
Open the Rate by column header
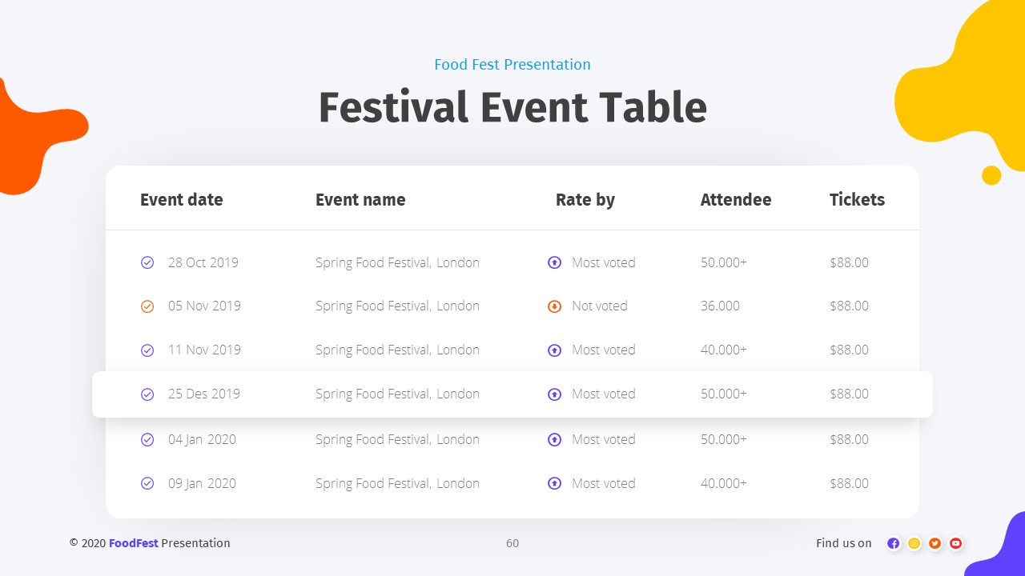585,200
